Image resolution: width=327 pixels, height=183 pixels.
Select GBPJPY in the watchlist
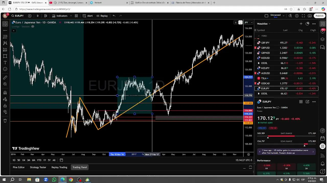tap(286, 43)
